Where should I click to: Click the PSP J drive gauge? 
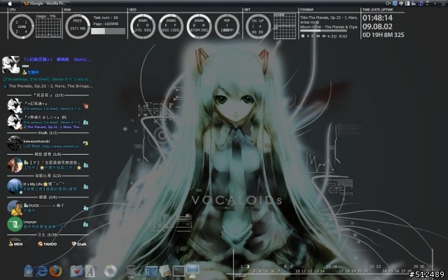tap(227, 27)
